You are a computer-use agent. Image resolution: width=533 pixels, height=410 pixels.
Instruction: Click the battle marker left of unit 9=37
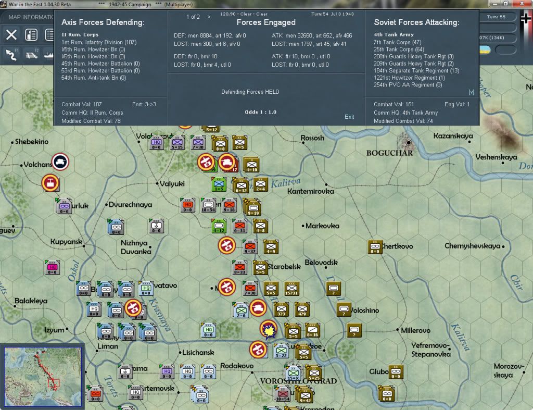coord(227,245)
